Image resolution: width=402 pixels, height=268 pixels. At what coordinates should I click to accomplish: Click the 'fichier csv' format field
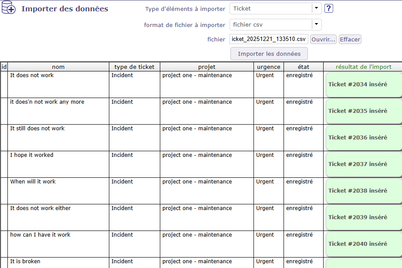click(270, 24)
